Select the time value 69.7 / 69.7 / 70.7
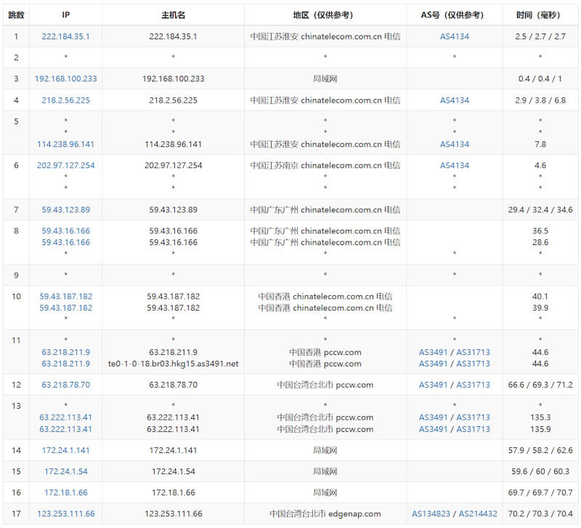This screenshot has height=528, width=581. click(x=540, y=493)
